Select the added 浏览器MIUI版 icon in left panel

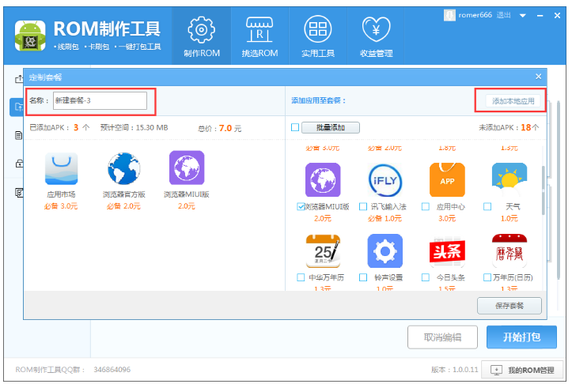(x=187, y=168)
